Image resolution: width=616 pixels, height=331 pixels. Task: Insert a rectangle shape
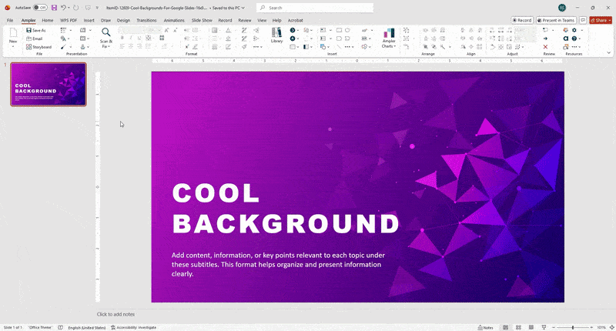pyautogui.click(x=339, y=30)
